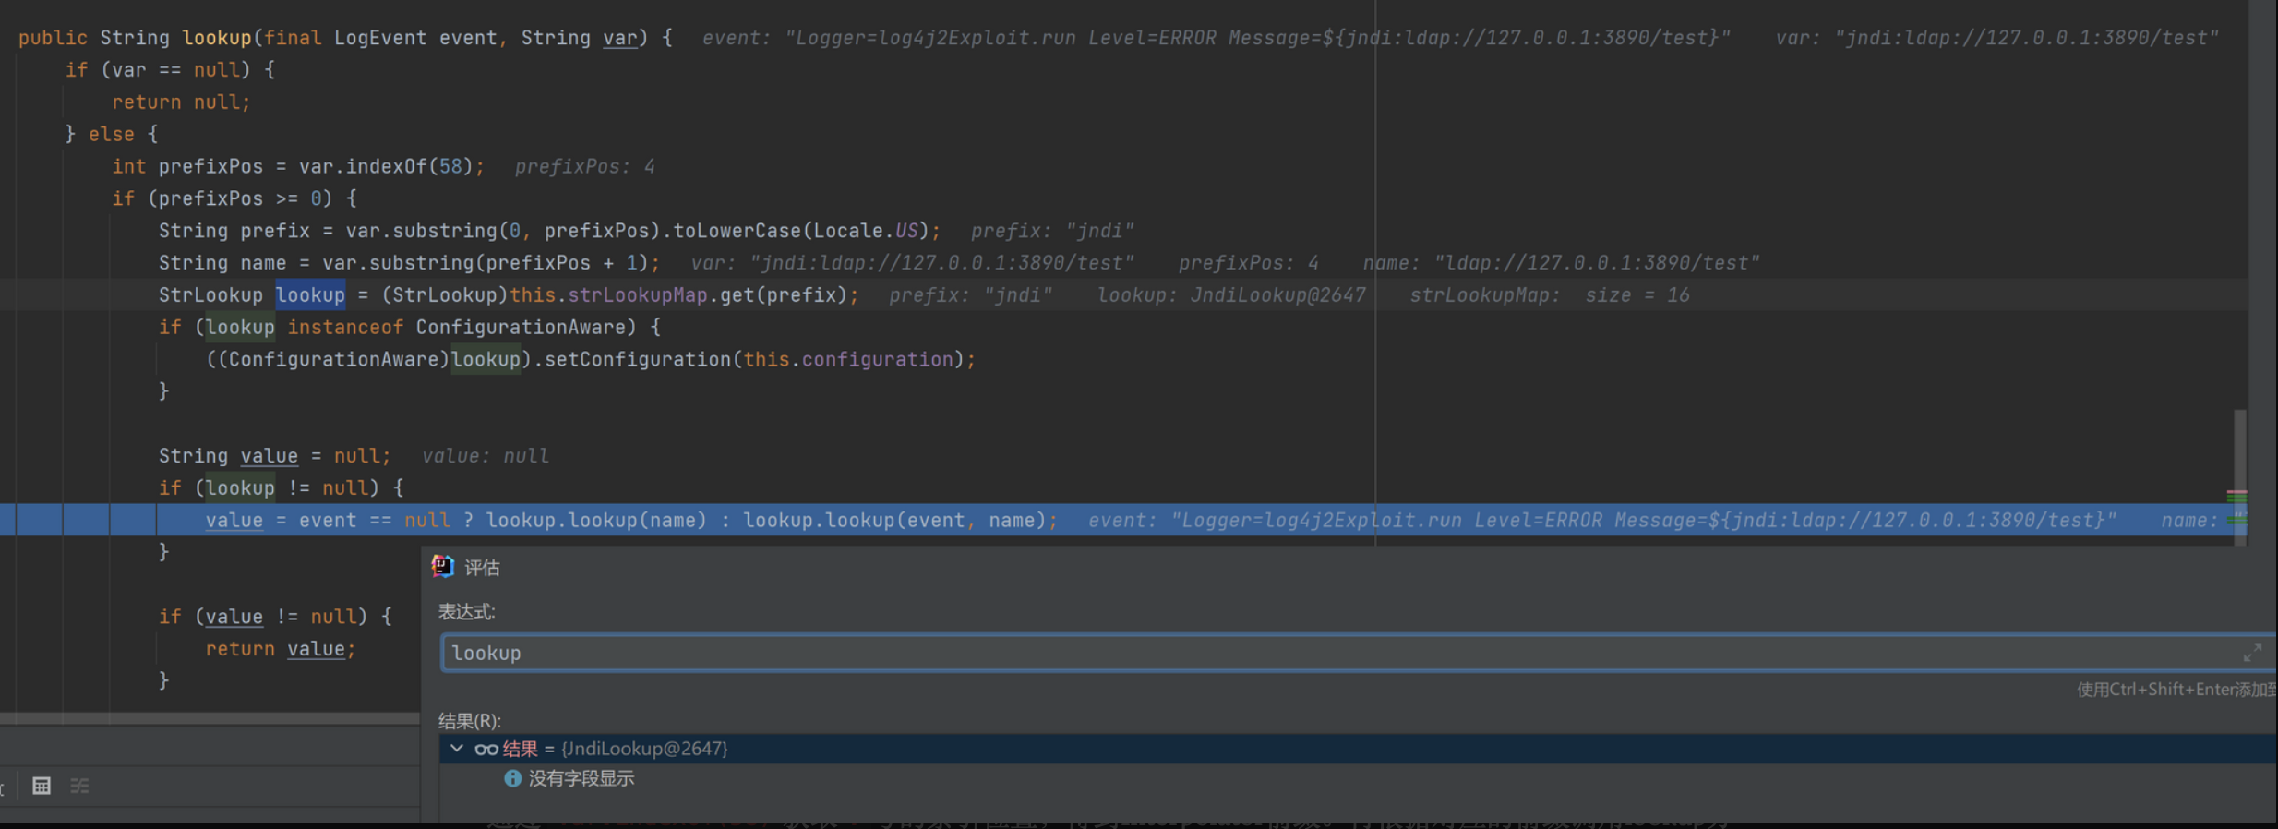Viewport: 2278px width, 829px height.
Task: Click the highlighted lookup variable in StrLookup declaration
Action: (310, 295)
